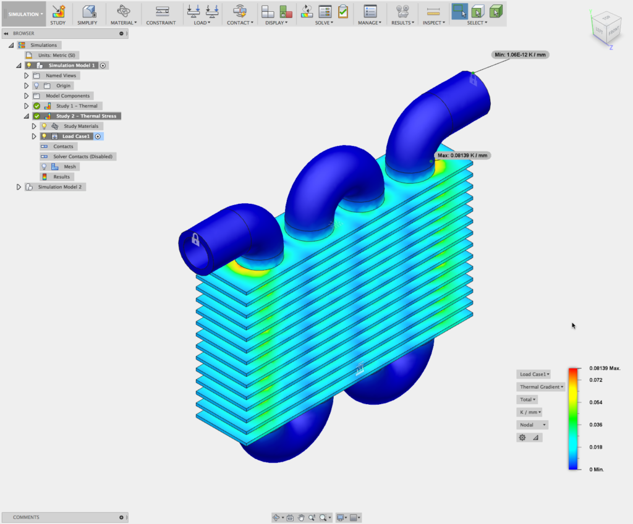This screenshot has width=633, height=524.
Task: Click the Study tool icon
Action: (58, 11)
